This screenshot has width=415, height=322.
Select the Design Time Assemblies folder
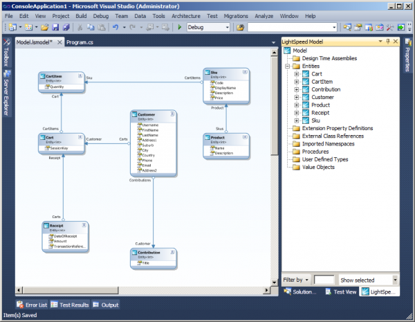pyautogui.click(x=329, y=58)
